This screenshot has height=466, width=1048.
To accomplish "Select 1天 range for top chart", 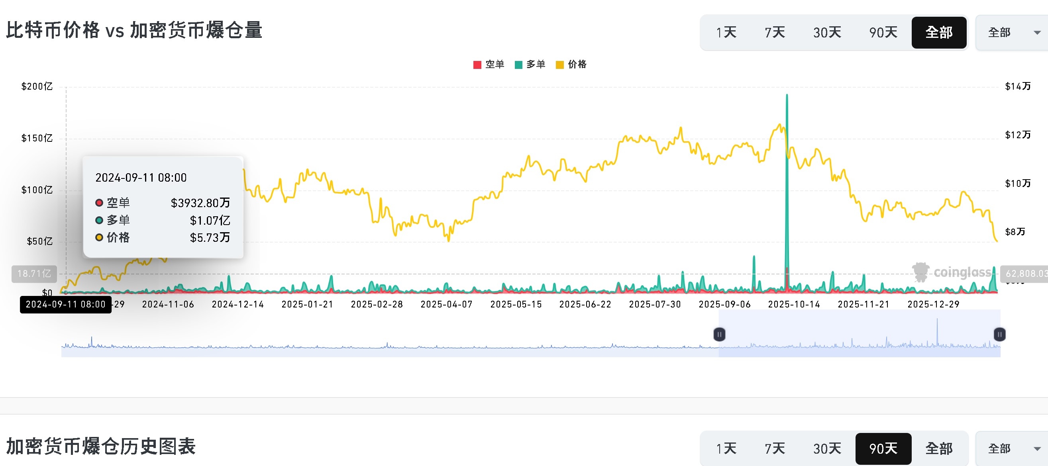I will point(726,33).
